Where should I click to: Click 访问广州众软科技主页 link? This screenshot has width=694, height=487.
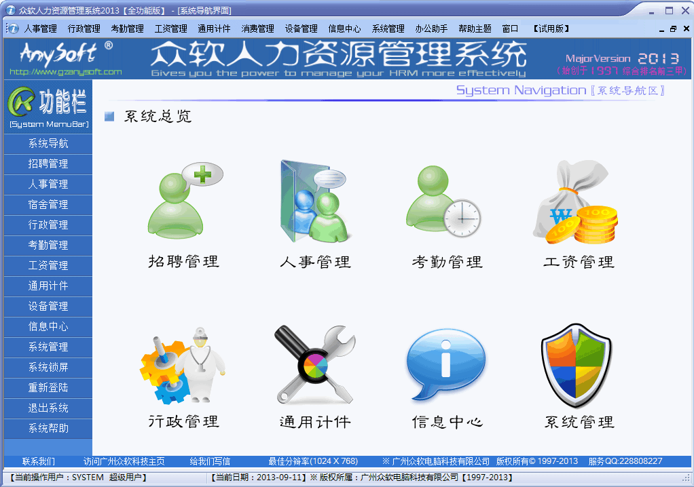[124, 461]
